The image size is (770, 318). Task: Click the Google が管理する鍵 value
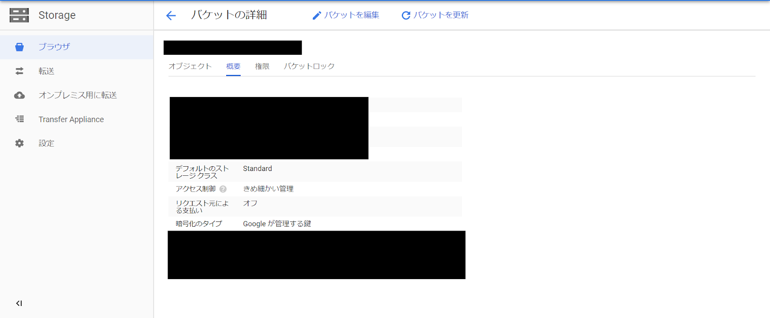tap(277, 224)
